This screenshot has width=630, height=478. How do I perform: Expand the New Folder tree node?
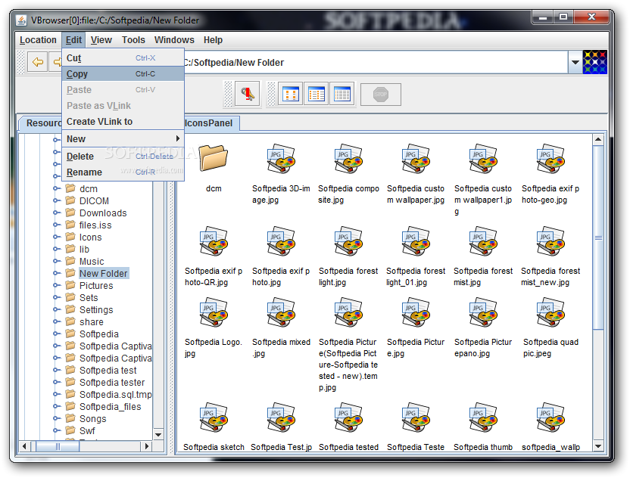pyautogui.click(x=56, y=273)
